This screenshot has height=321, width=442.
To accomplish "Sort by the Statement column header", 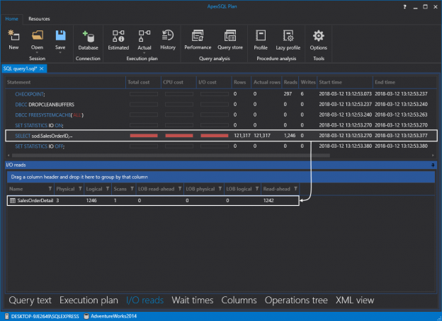I will click(65, 83).
